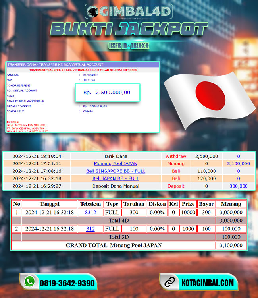Click the Transfer Dana BCA Virtual Account header
The width and height of the screenshot is (258, 298).
[83, 64]
